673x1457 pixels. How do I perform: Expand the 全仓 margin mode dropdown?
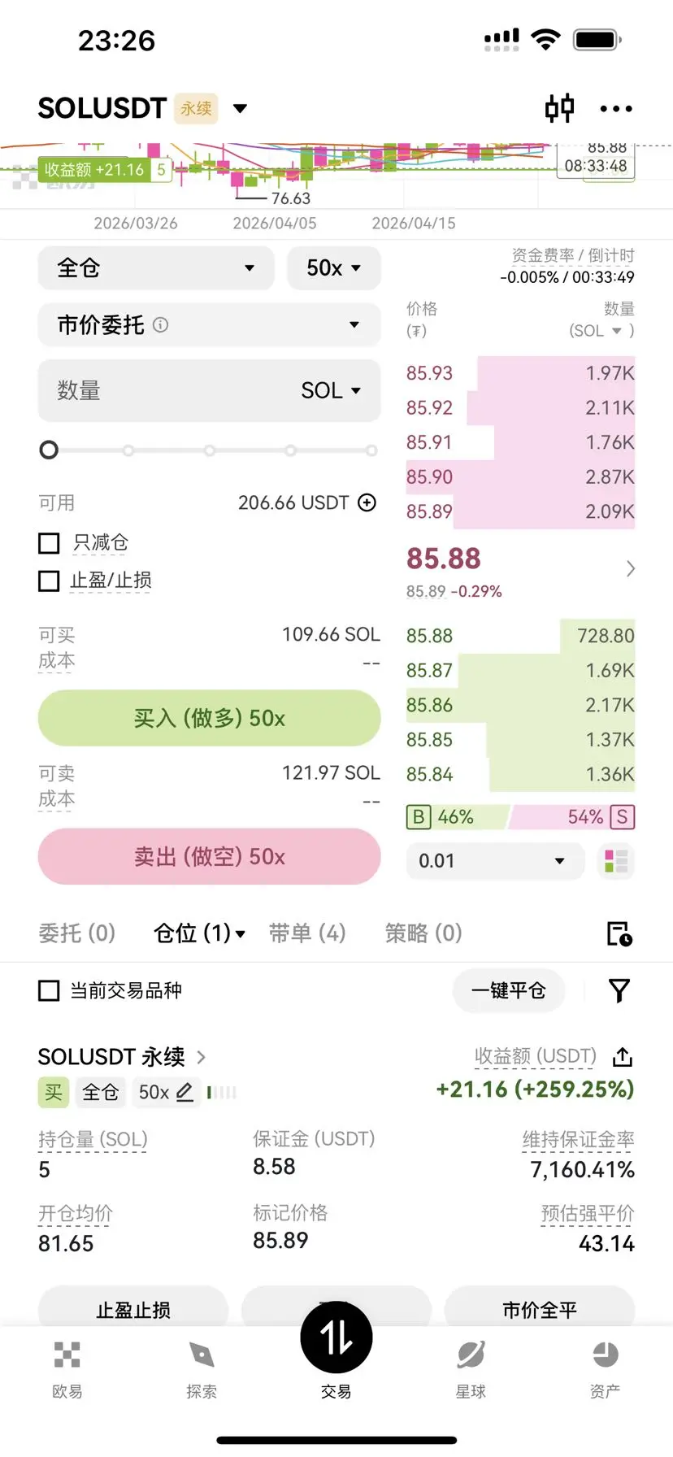point(157,267)
